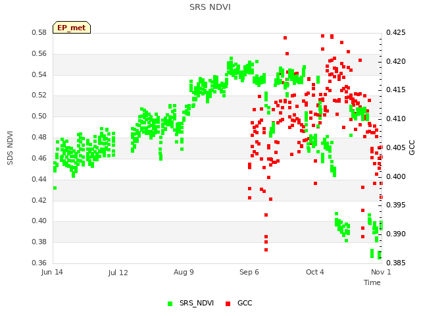Click the 0.58 left axis value
The height and width of the screenshot is (316, 421).
tap(39, 32)
